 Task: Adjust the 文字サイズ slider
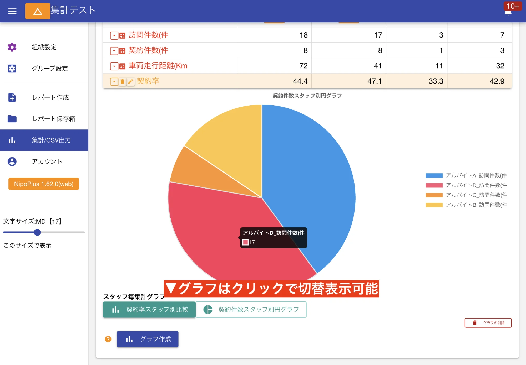[x=37, y=232]
